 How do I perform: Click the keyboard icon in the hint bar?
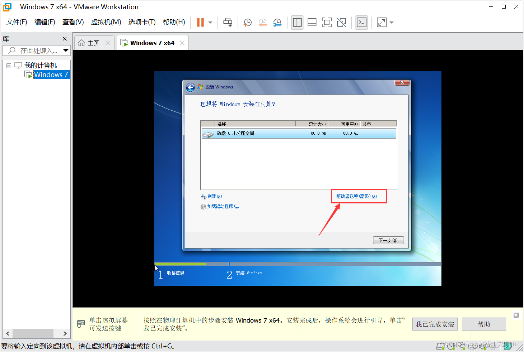point(81,324)
